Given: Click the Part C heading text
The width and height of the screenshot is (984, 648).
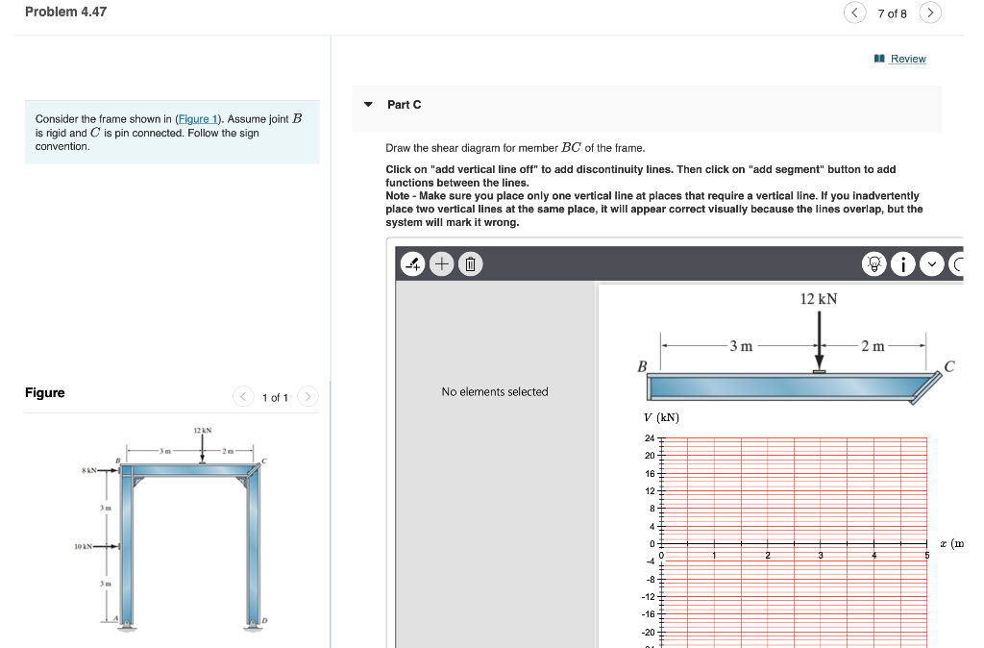Looking at the screenshot, I should coord(405,105).
